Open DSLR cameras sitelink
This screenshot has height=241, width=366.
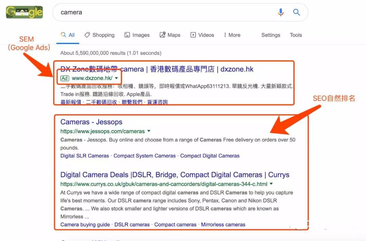[132, 224]
